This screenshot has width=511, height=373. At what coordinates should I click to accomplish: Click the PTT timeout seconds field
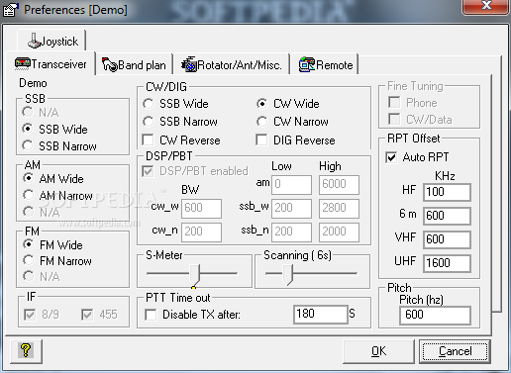(x=320, y=314)
